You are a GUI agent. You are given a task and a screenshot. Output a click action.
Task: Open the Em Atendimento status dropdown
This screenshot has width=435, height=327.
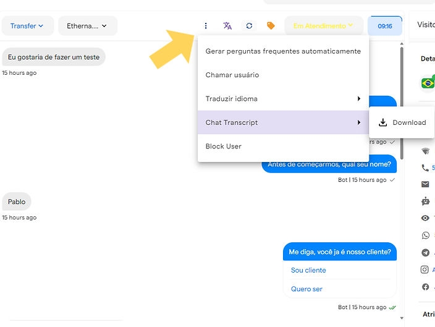[323, 26]
